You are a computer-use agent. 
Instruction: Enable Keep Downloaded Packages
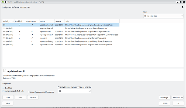29,92
